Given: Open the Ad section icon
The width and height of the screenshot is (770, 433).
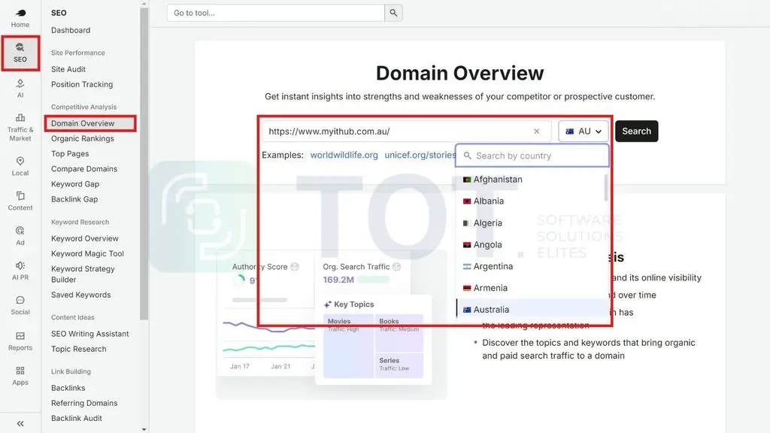Looking at the screenshot, I should [20, 235].
